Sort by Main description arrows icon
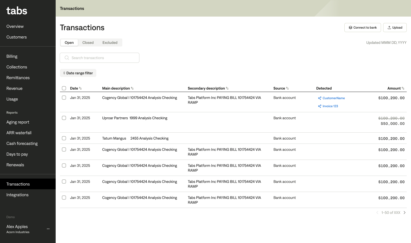411x243 pixels. pyautogui.click(x=132, y=88)
